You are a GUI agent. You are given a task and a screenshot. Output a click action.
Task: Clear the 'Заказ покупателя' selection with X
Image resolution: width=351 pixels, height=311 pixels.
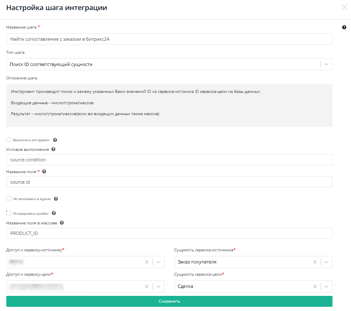(315, 262)
